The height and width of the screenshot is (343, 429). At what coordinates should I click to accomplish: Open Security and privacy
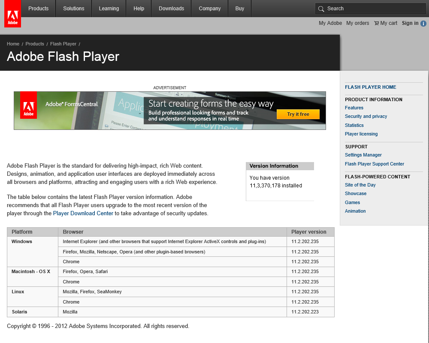coord(366,116)
